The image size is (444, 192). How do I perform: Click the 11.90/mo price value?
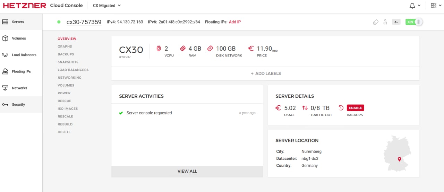click(267, 49)
